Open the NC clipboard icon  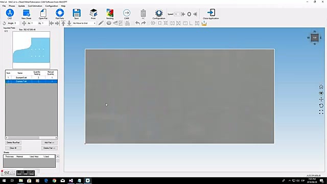pos(143,13)
